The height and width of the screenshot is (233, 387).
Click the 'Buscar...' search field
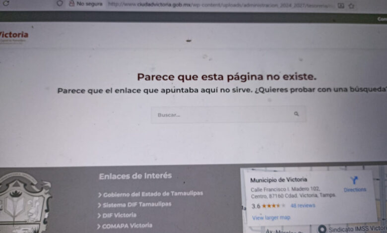click(x=223, y=115)
